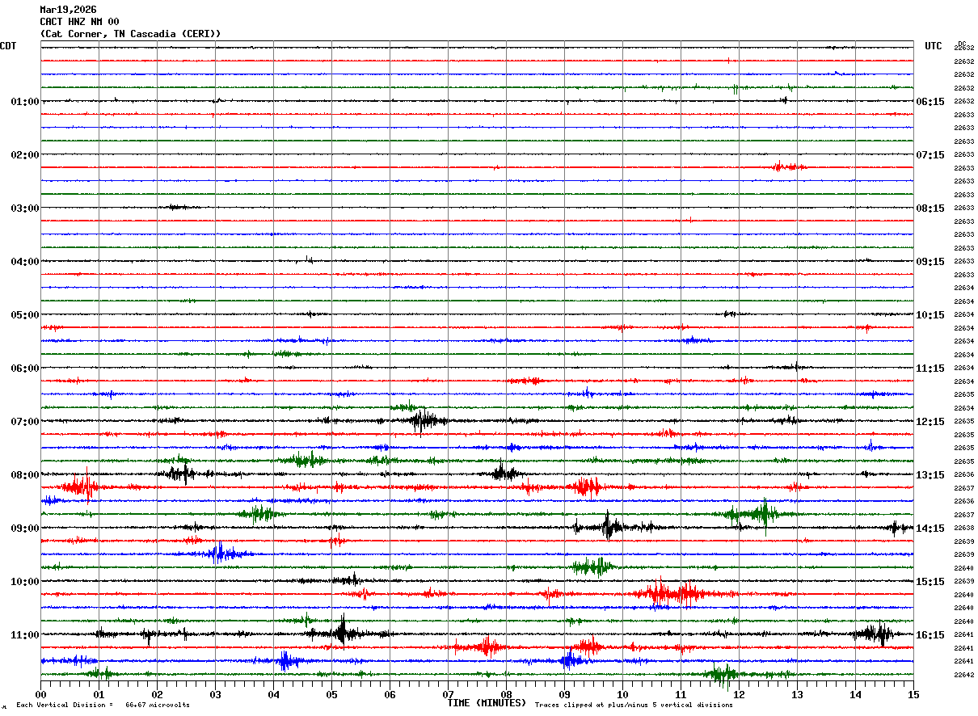Screen dimensions: 978x716
Task: Click minute tick "15" on bottom axis
Action: [x=913, y=694]
